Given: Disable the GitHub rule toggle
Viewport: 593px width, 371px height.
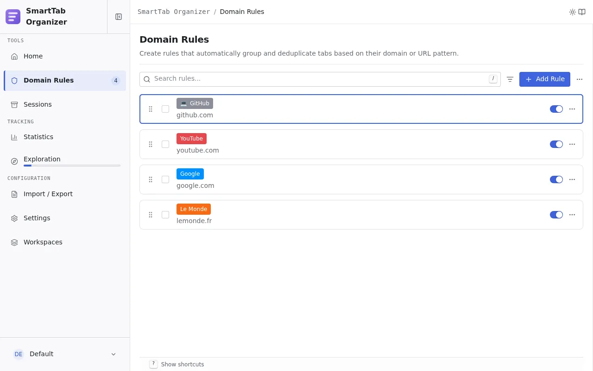Looking at the screenshot, I should click(x=556, y=109).
